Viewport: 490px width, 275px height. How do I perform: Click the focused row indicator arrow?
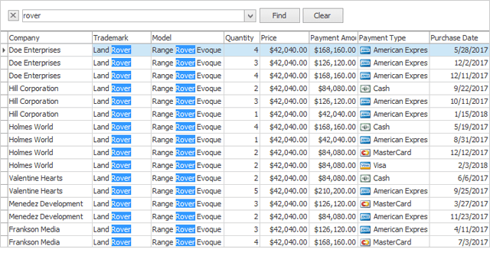4,50
